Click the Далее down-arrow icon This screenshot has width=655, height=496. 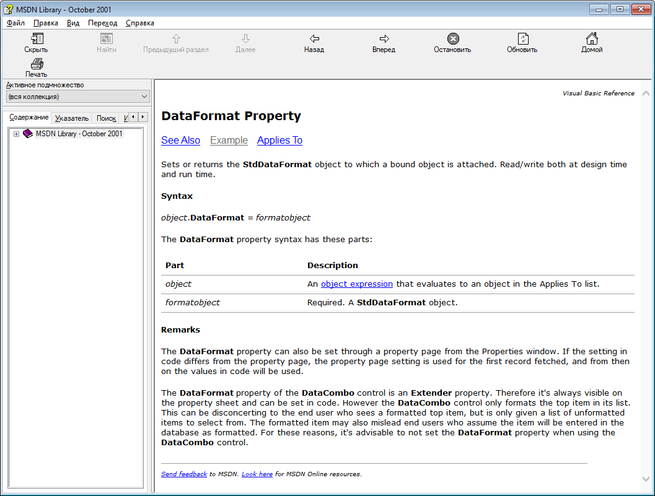pyautogui.click(x=245, y=39)
